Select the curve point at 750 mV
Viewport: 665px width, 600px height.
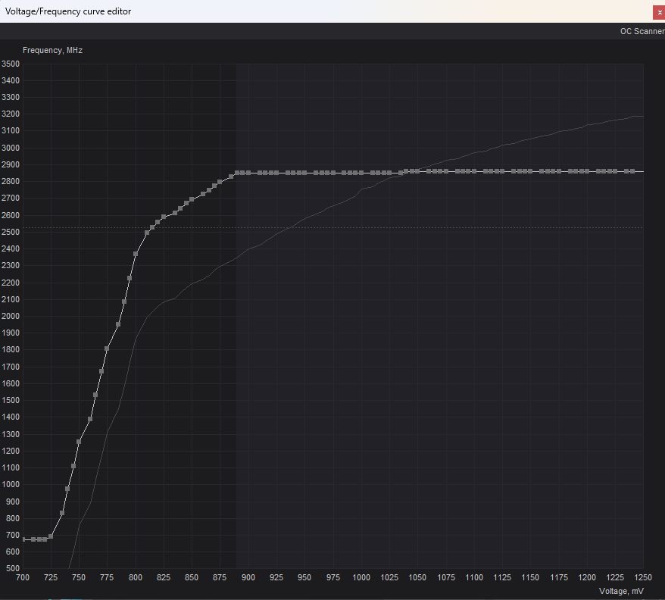[79, 442]
